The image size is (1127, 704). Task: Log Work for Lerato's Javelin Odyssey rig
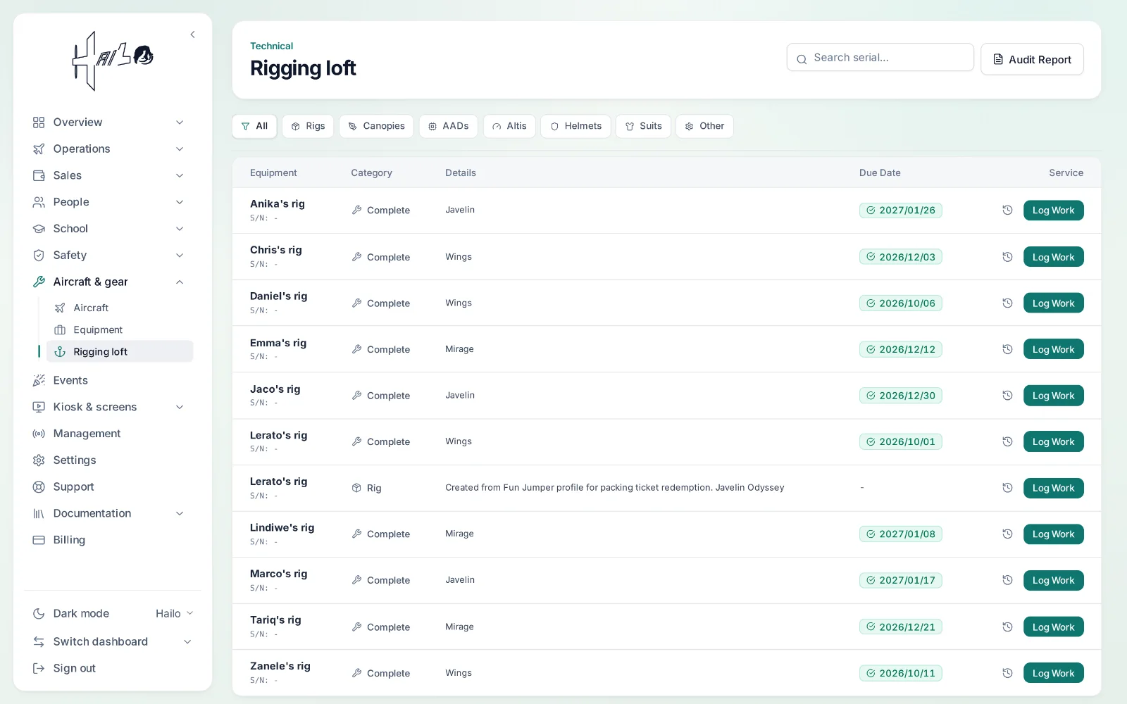1053,488
